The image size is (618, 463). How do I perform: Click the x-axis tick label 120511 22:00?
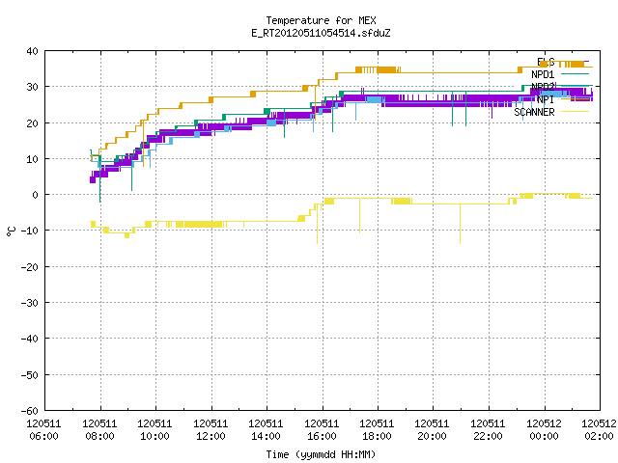click(489, 430)
